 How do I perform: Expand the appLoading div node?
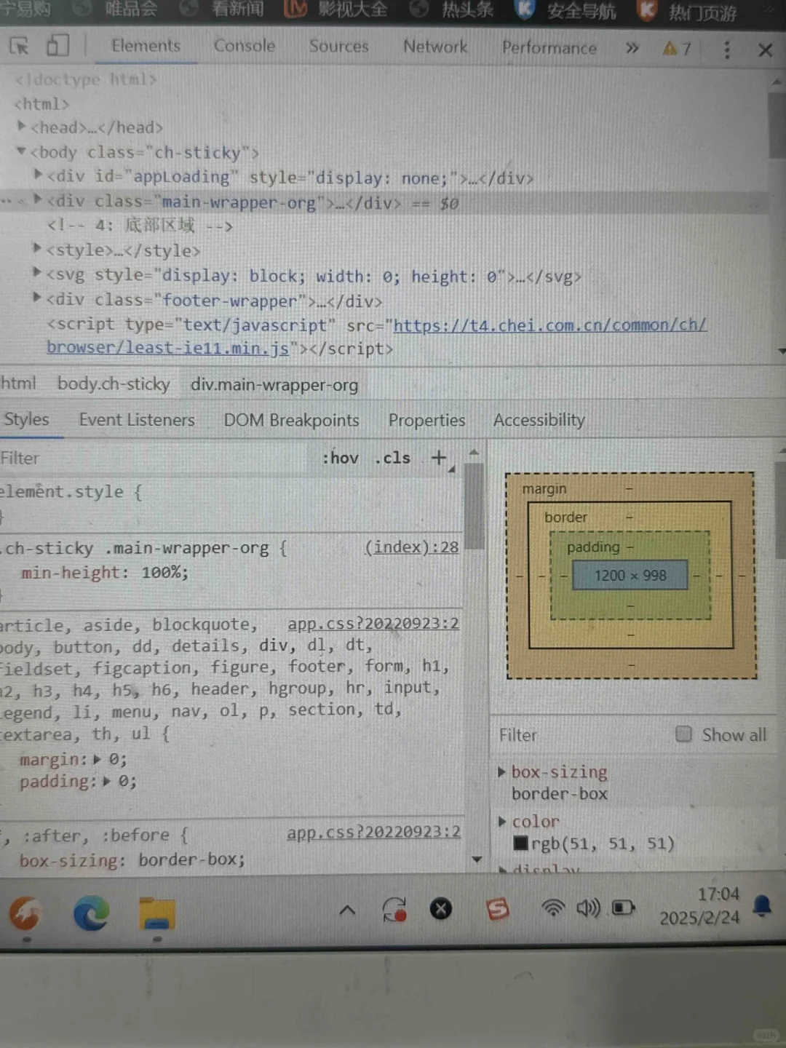(38, 174)
